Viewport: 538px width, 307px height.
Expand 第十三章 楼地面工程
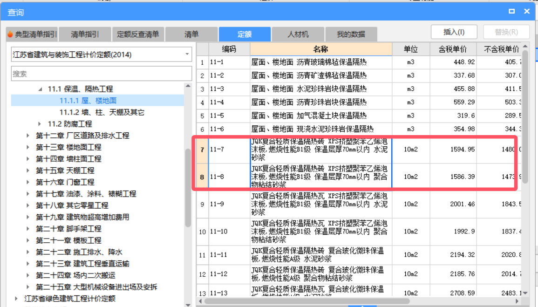tap(28, 147)
